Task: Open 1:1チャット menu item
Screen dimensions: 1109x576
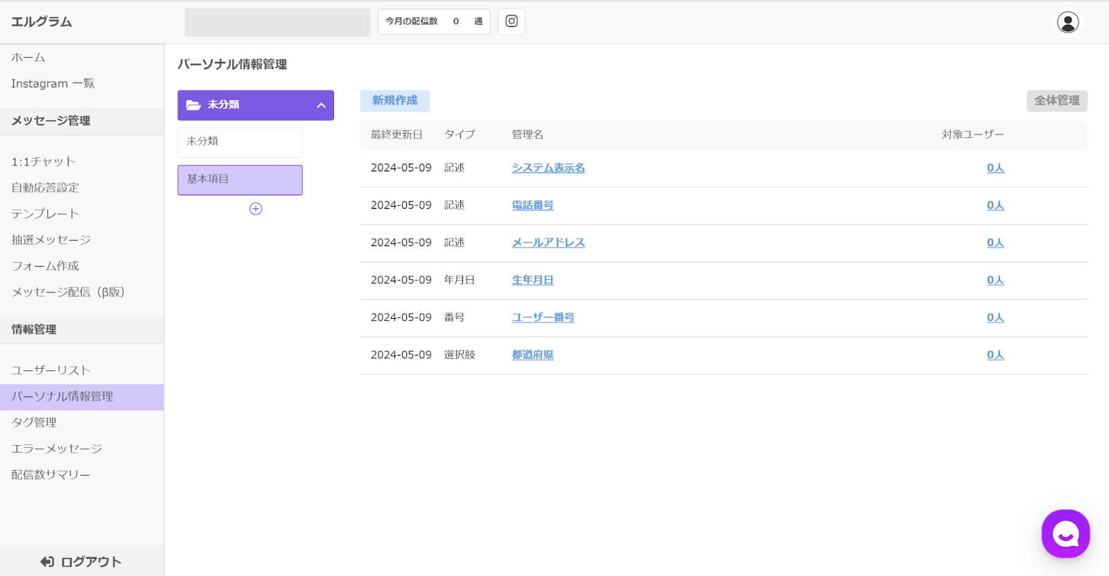Action: (43, 162)
